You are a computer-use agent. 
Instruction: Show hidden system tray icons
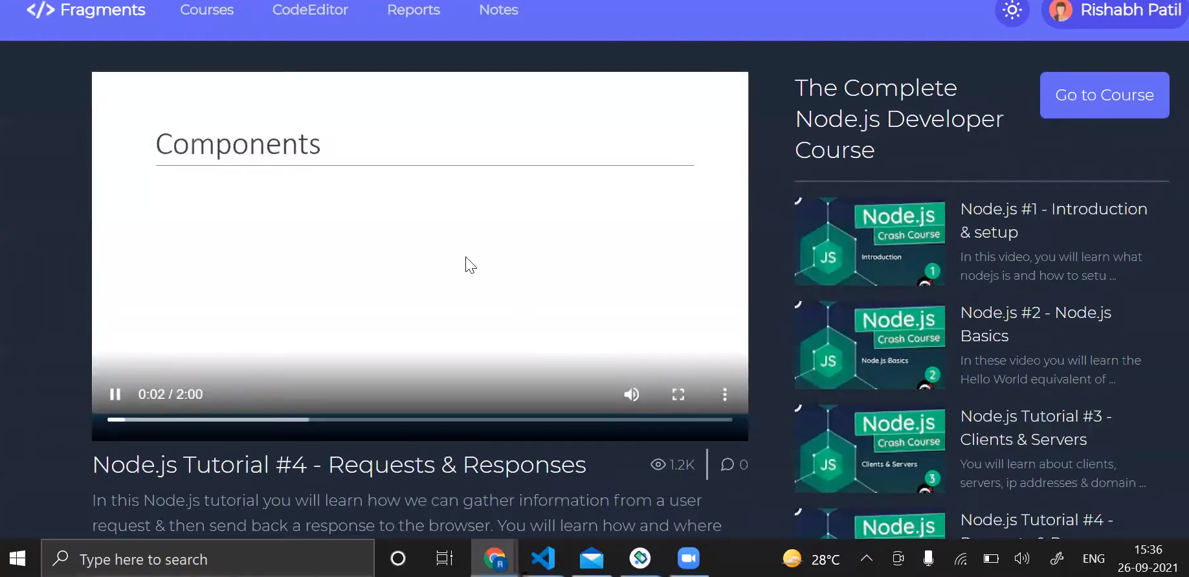coord(866,559)
